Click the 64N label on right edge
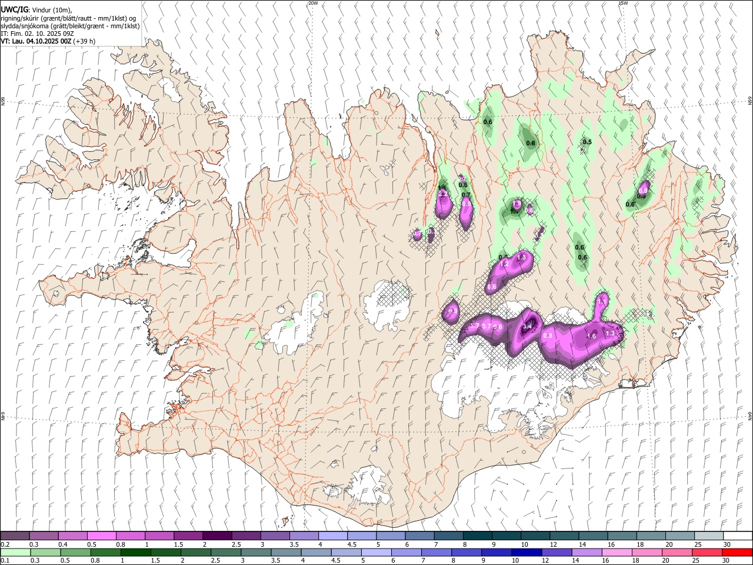753x565 pixels. pos(750,416)
